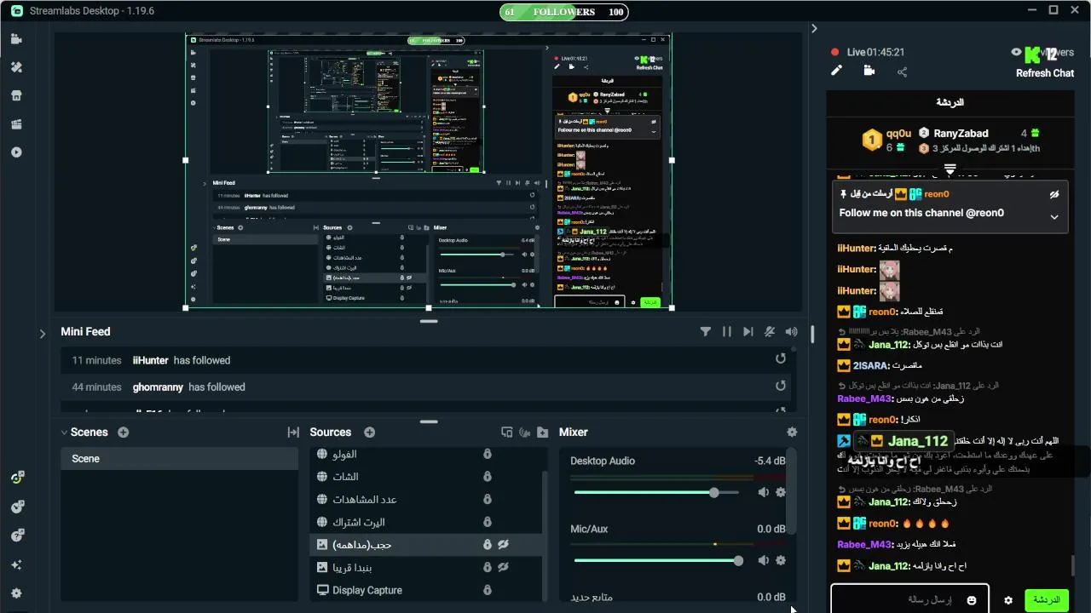Select the Scene item in Scenes list
Image resolution: width=1091 pixels, height=613 pixels.
coord(179,459)
